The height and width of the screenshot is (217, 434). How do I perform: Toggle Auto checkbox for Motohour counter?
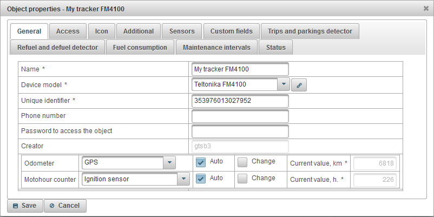pyautogui.click(x=201, y=179)
